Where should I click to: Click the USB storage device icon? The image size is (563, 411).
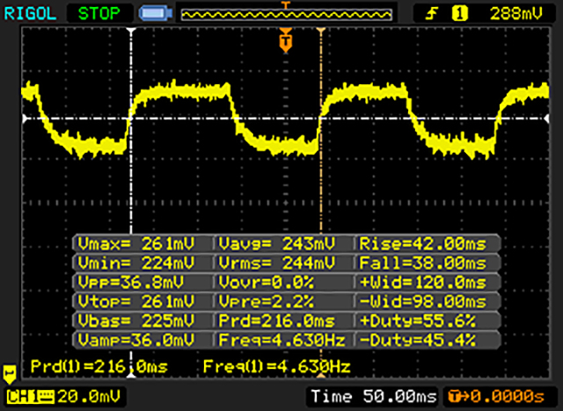click(x=156, y=14)
